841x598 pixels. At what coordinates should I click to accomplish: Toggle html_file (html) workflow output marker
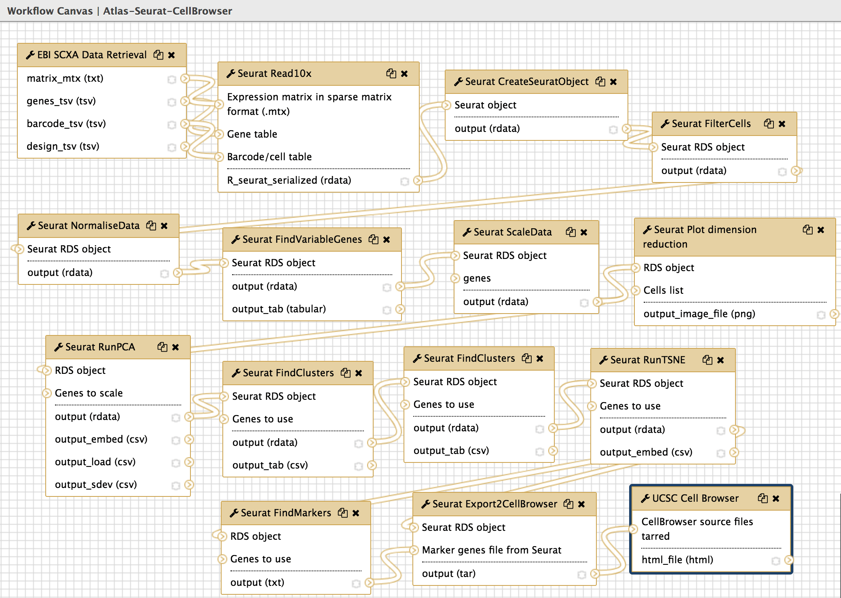(x=775, y=561)
